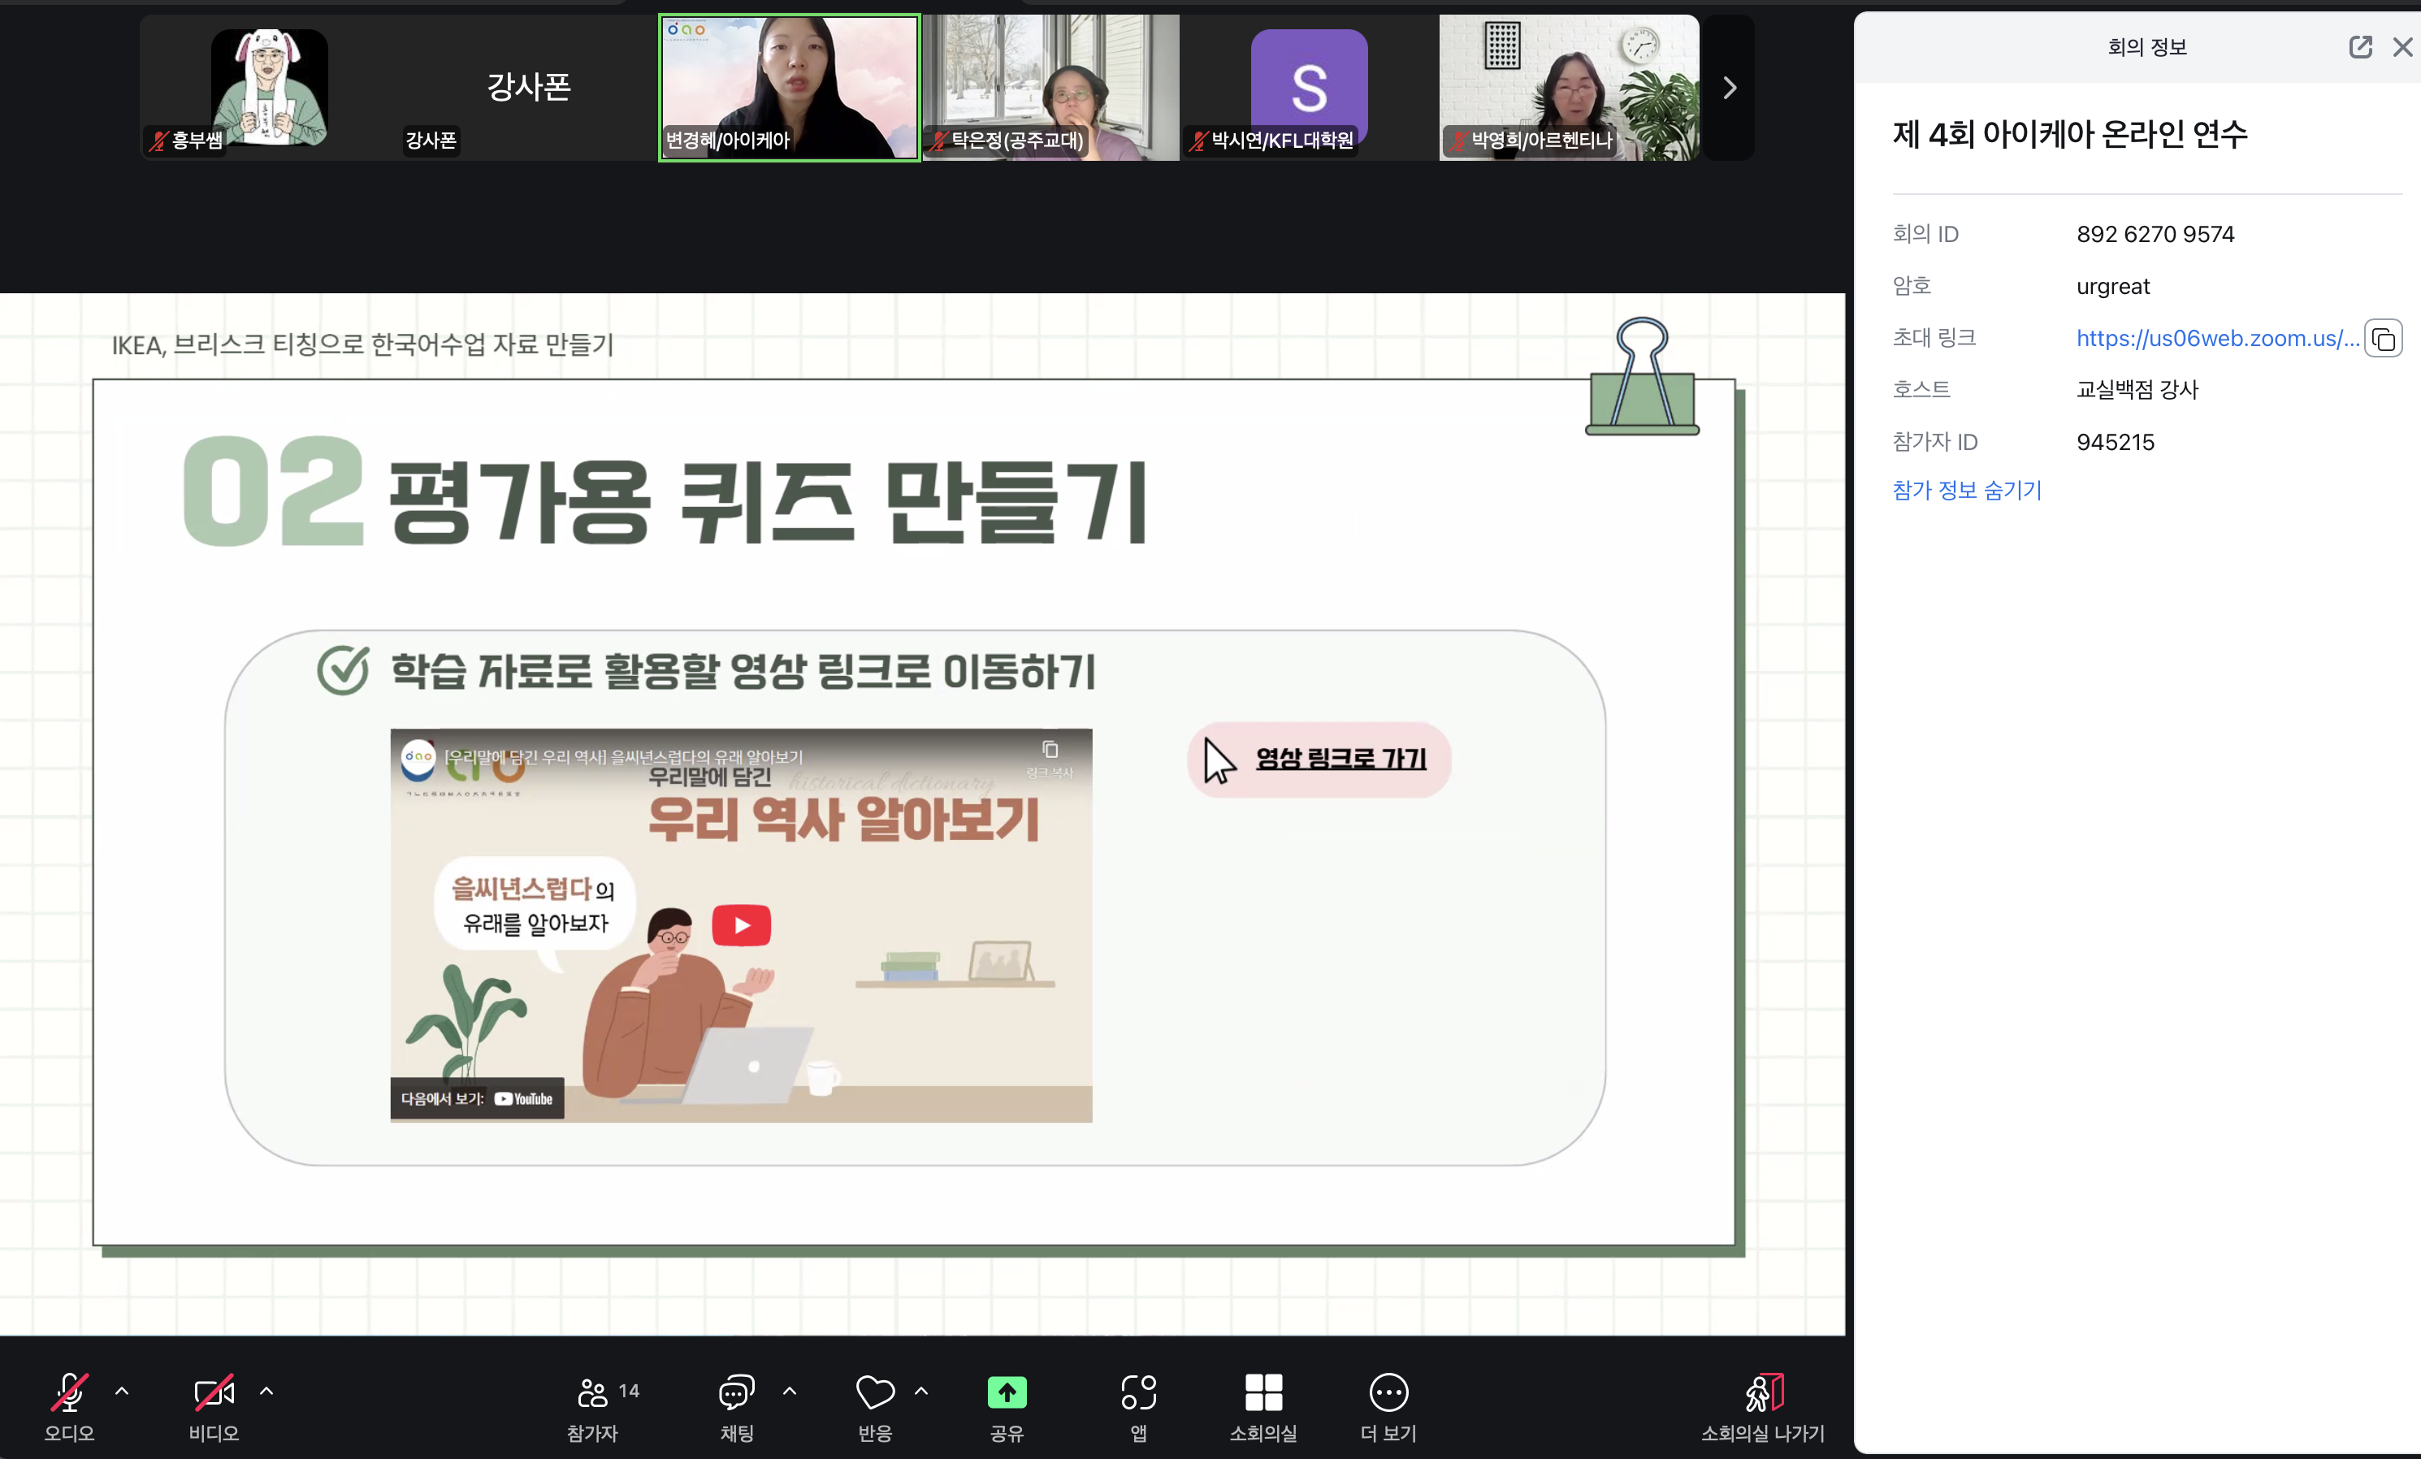The width and height of the screenshot is (2421, 1459).
Task: Open the Apps icon
Action: 1138,1392
